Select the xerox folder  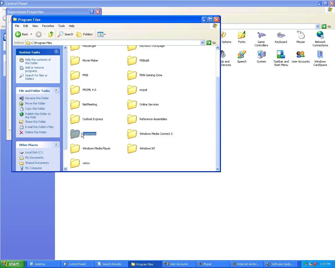pyautogui.click(x=80, y=163)
